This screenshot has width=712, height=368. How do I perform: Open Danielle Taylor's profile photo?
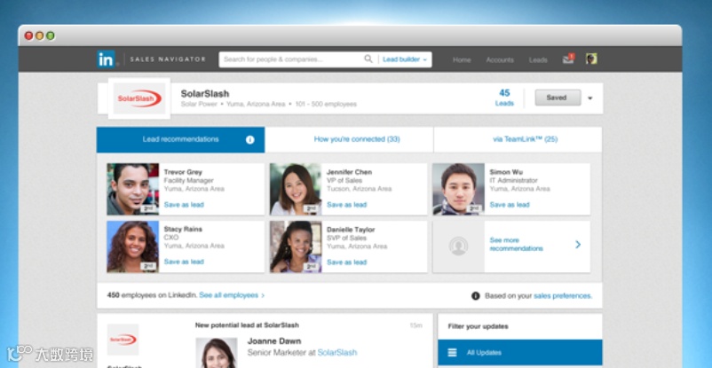tap(296, 247)
